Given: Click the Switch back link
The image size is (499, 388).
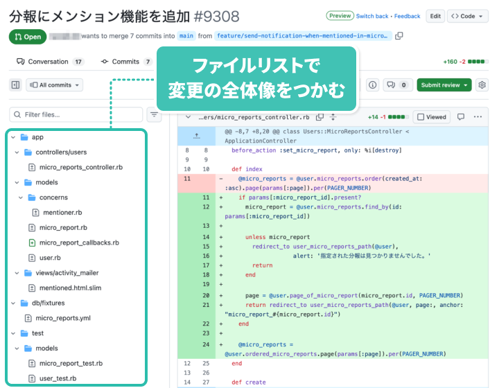Looking at the screenshot, I should (x=372, y=16).
